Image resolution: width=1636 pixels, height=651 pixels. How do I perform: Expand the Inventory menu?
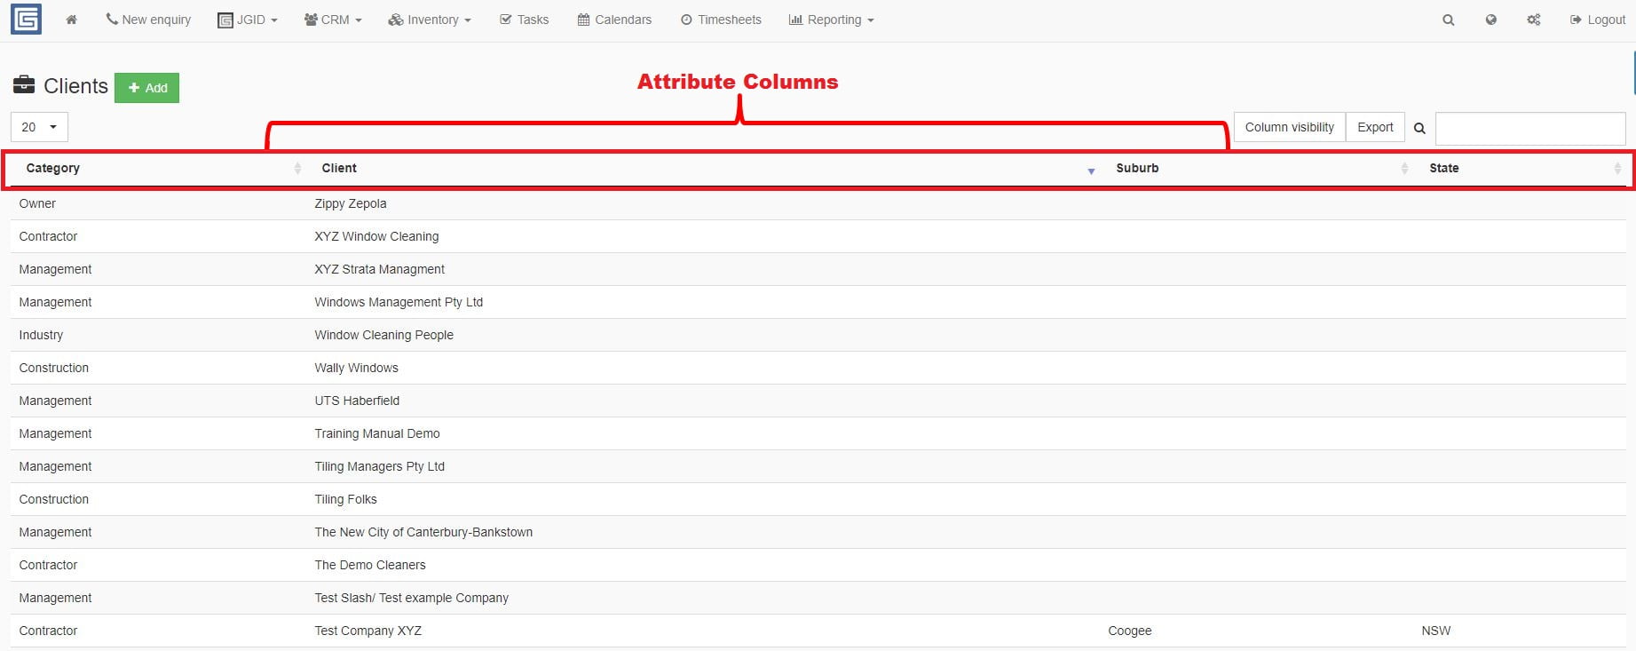430,20
